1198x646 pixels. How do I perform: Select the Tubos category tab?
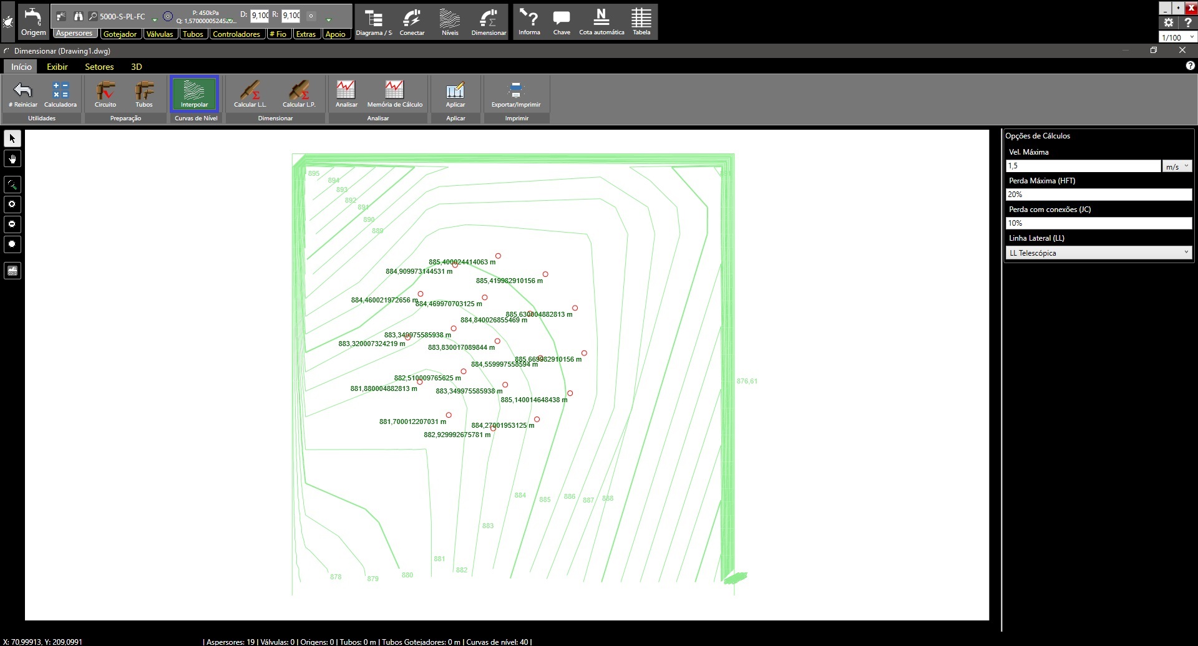193,34
